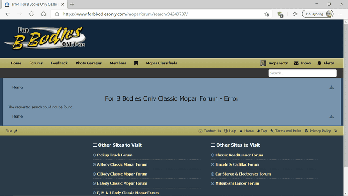
Task: Open the Contact Us footer link
Action: point(212,131)
